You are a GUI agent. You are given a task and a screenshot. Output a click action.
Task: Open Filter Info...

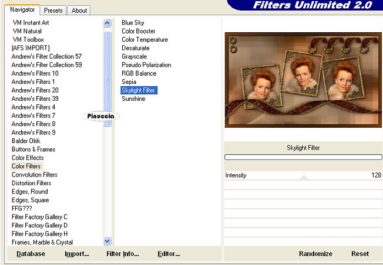pos(123,254)
